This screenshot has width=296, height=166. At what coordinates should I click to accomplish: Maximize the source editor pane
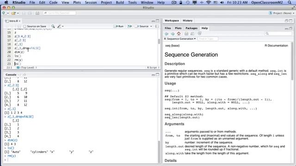coord(158,21)
